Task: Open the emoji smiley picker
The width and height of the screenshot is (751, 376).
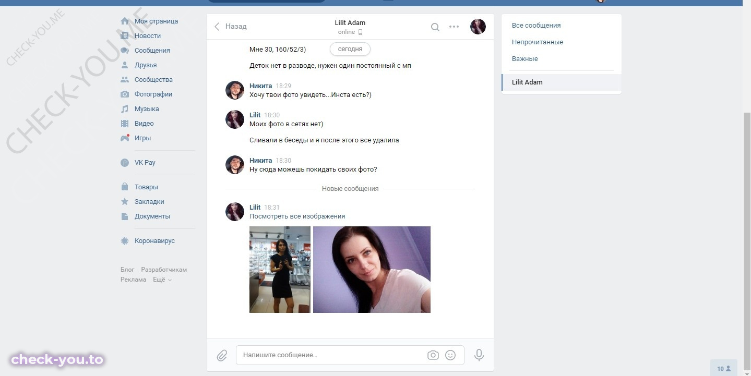Action: [x=450, y=355]
